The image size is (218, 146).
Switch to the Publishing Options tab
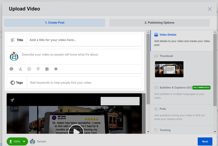click(x=159, y=23)
